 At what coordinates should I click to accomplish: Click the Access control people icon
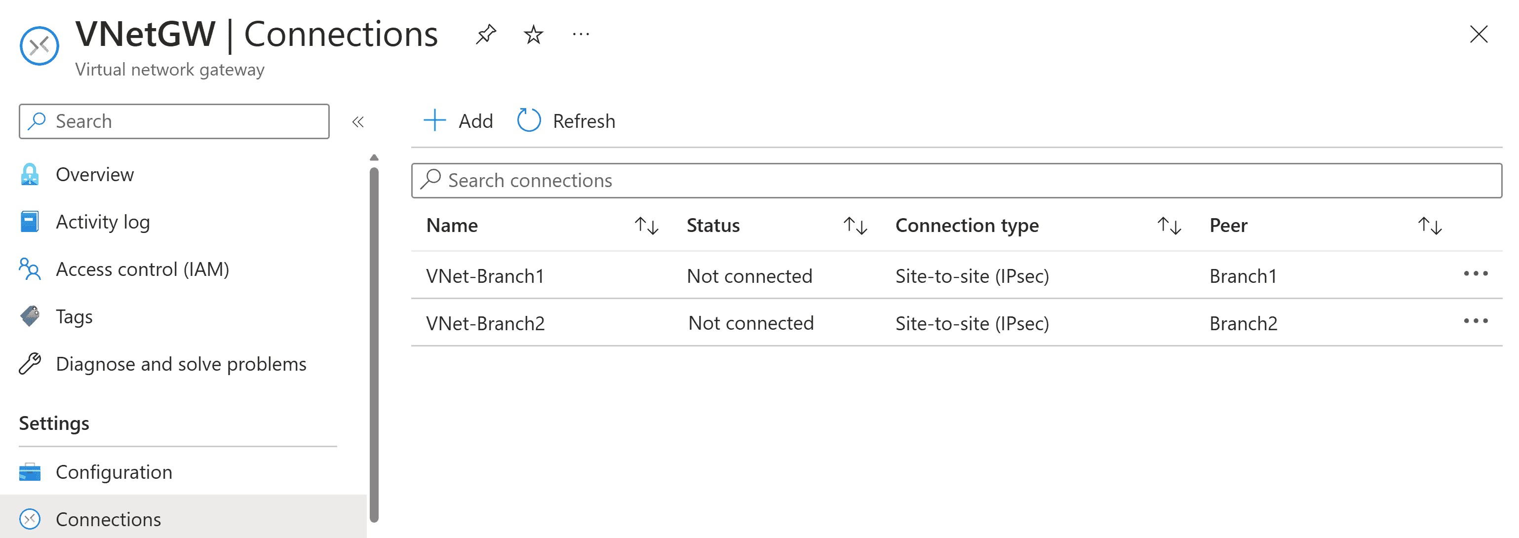pyautogui.click(x=30, y=269)
